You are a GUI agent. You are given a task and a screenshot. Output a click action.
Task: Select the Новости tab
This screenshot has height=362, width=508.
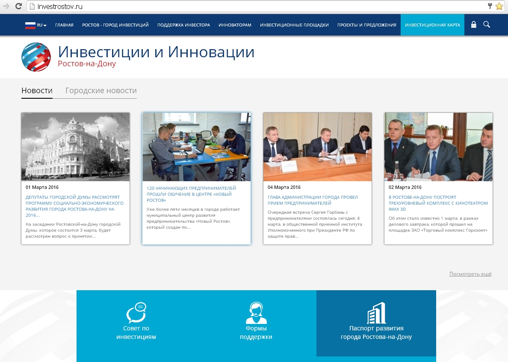pyautogui.click(x=37, y=91)
